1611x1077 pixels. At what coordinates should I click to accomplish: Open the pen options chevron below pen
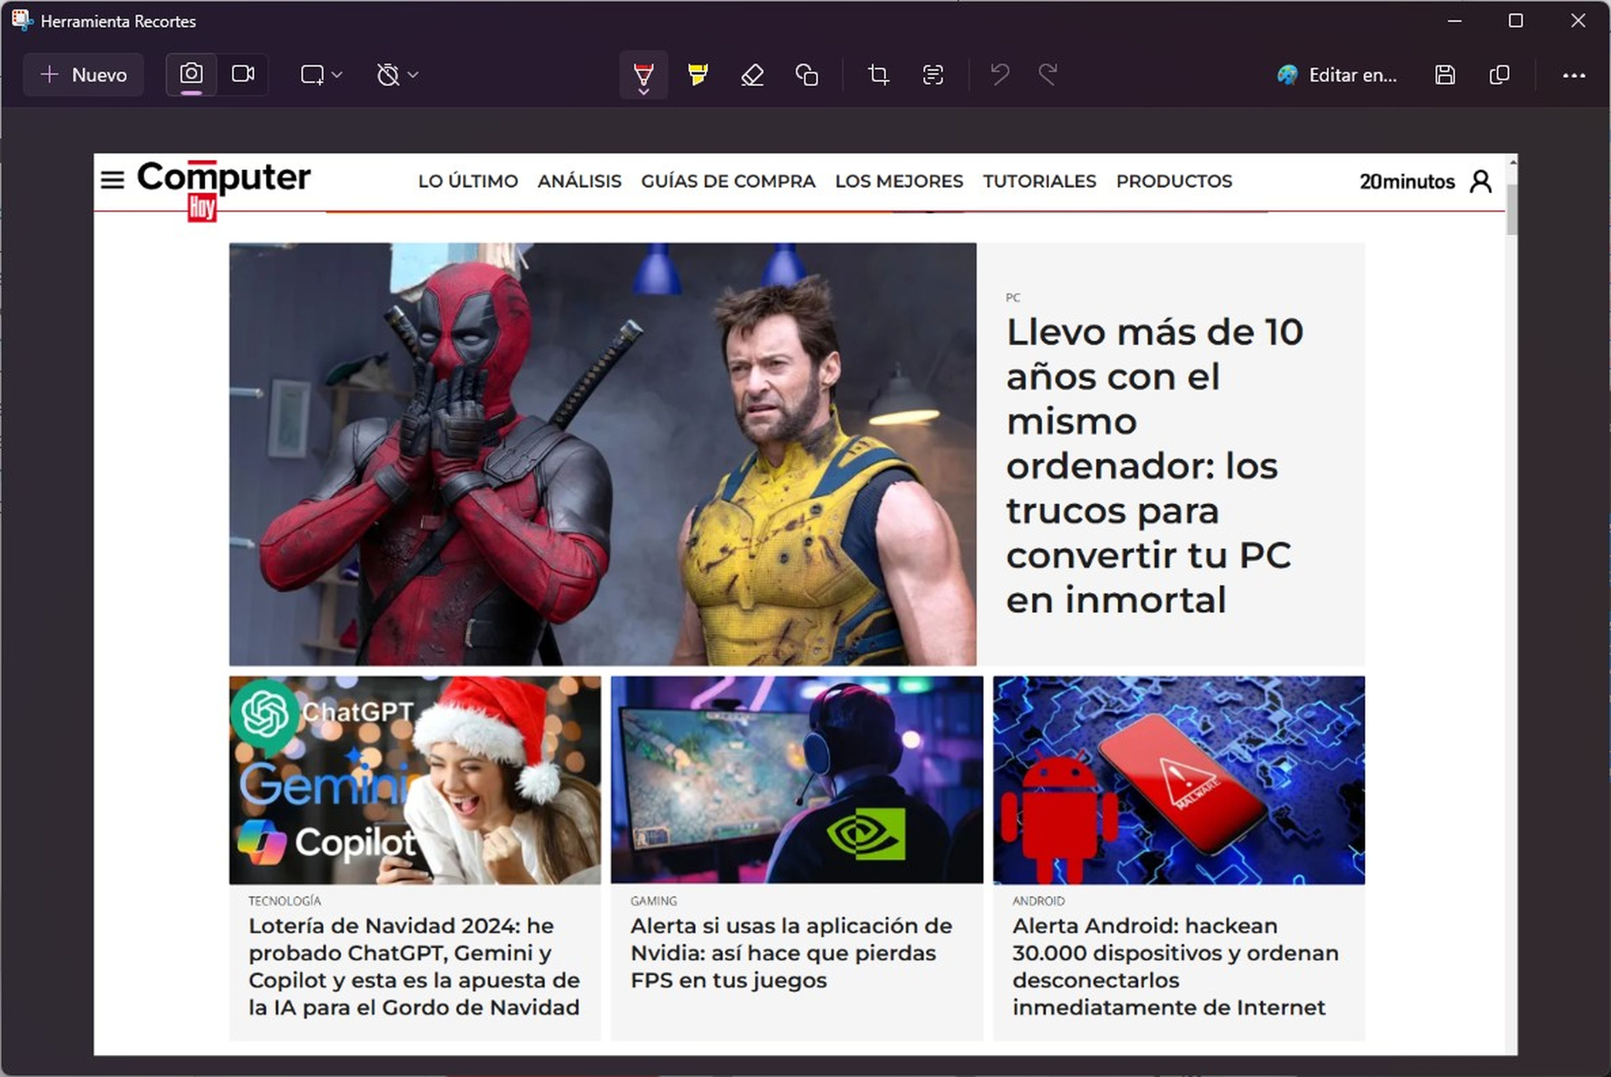point(644,91)
